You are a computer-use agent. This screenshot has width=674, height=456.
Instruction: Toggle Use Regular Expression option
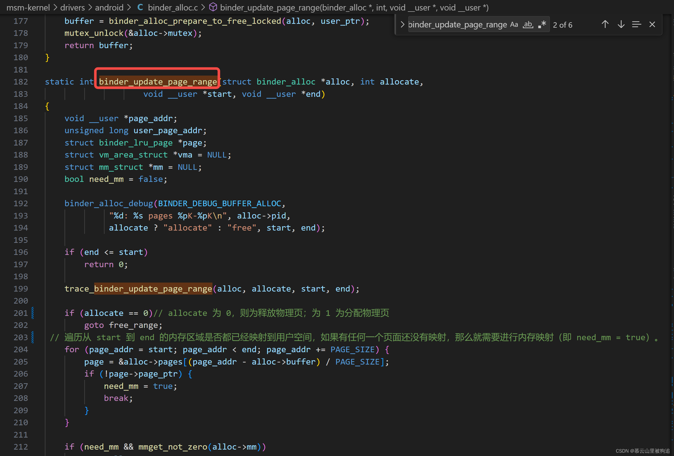542,25
